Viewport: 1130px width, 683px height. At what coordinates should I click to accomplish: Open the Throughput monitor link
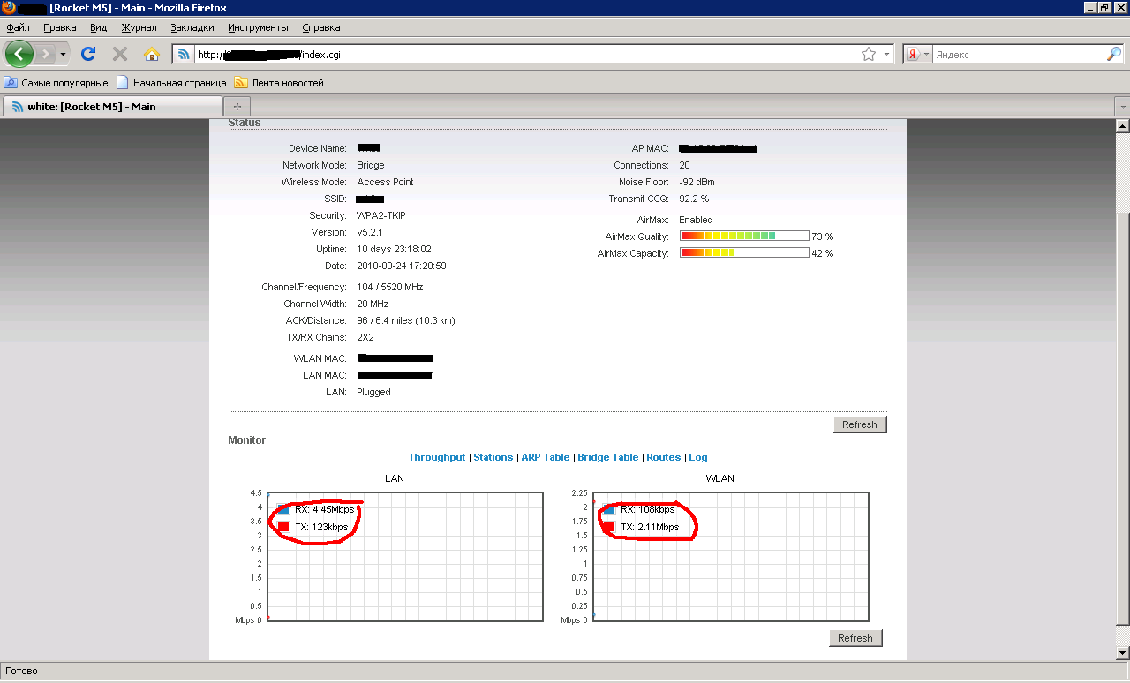[437, 457]
